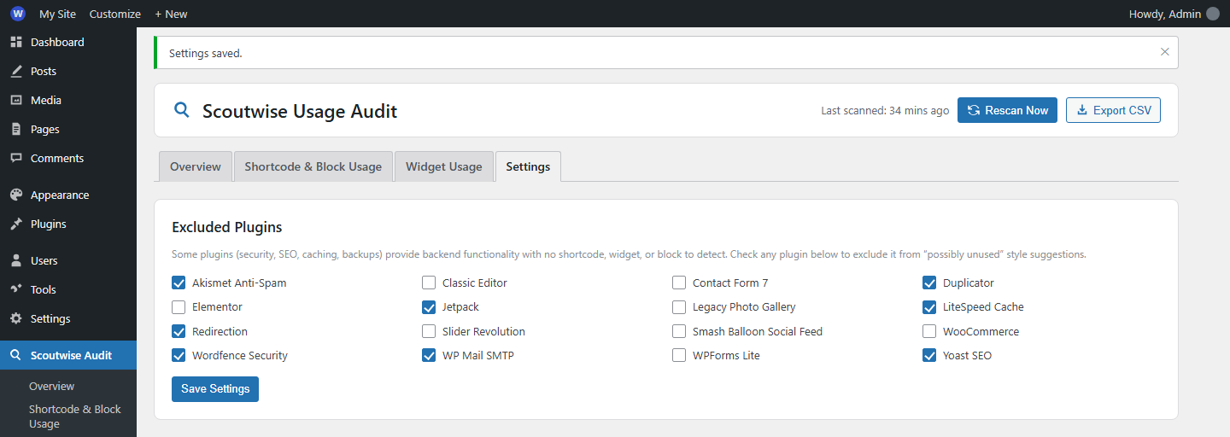The height and width of the screenshot is (437, 1230).
Task: Open Dashboard in the sidebar
Action: click(x=68, y=42)
